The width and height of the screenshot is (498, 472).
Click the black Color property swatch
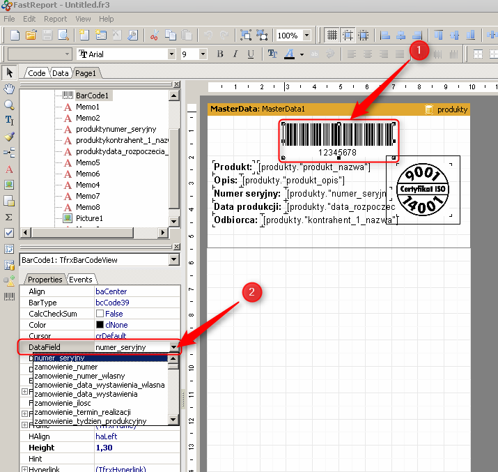click(100, 325)
